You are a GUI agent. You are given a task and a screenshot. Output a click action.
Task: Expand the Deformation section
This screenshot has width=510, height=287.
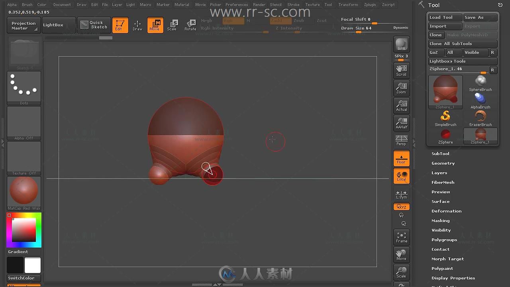pyautogui.click(x=446, y=211)
